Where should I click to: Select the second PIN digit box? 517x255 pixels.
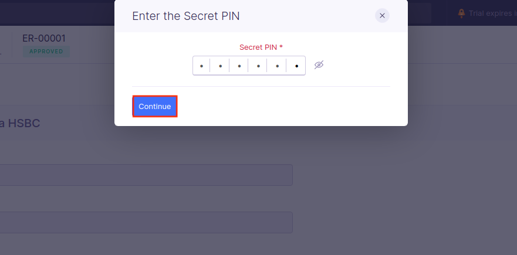pos(220,66)
